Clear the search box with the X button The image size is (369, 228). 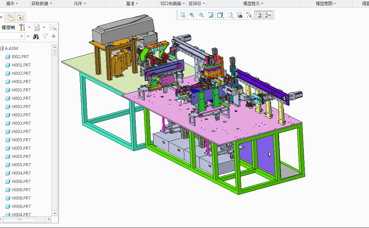(x=21, y=36)
